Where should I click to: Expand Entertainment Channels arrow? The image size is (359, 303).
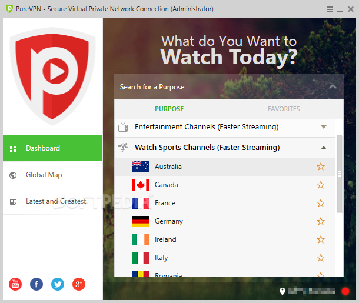[x=324, y=127]
